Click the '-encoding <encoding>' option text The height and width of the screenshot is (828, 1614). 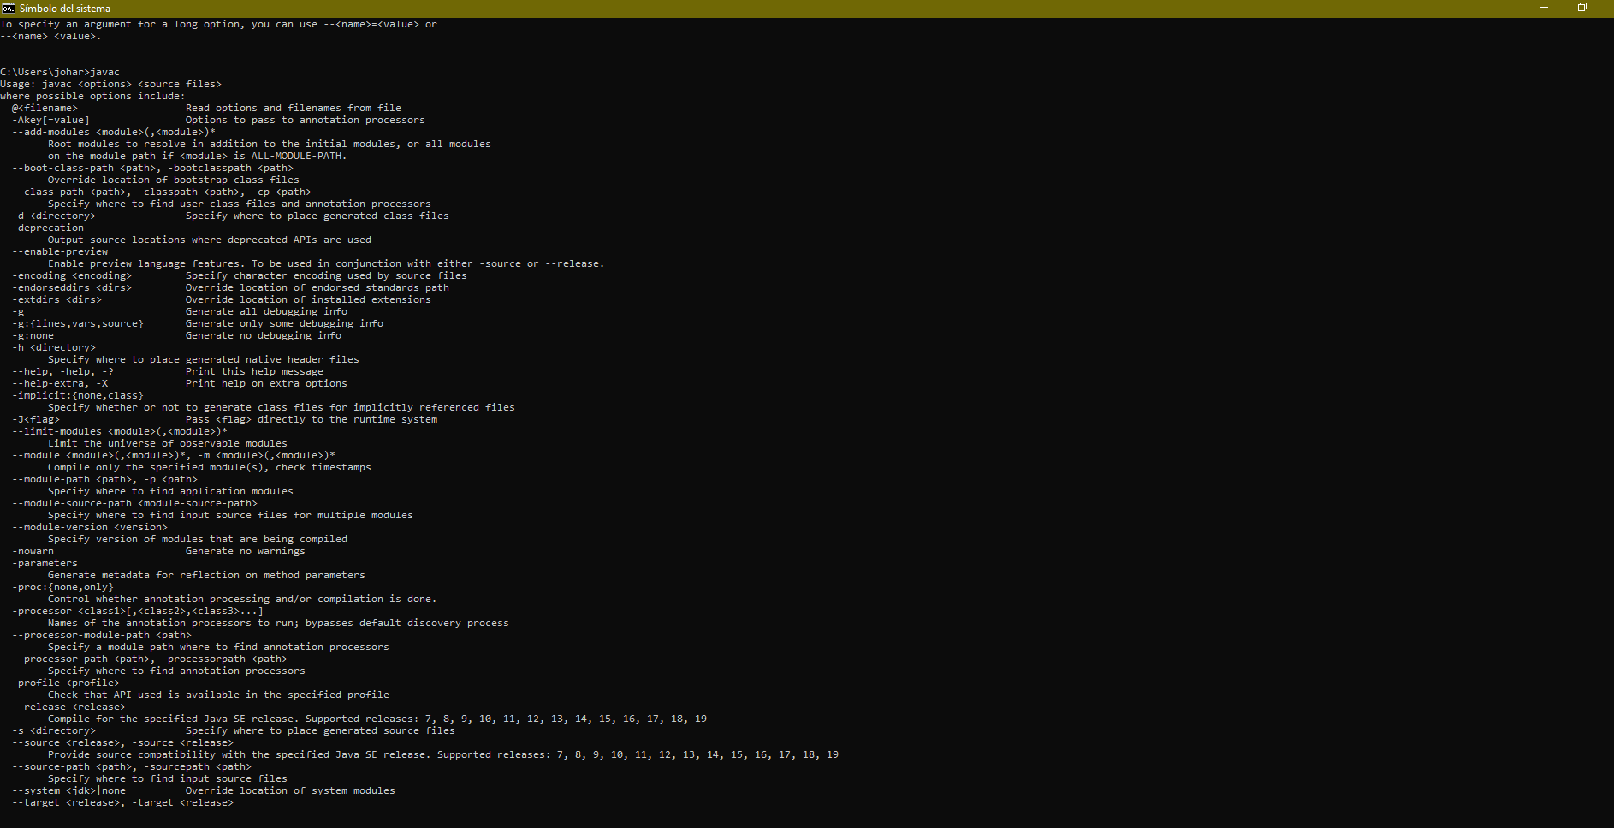(x=72, y=275)
